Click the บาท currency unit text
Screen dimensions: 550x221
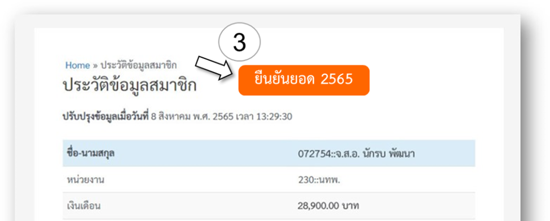point(350,206)
